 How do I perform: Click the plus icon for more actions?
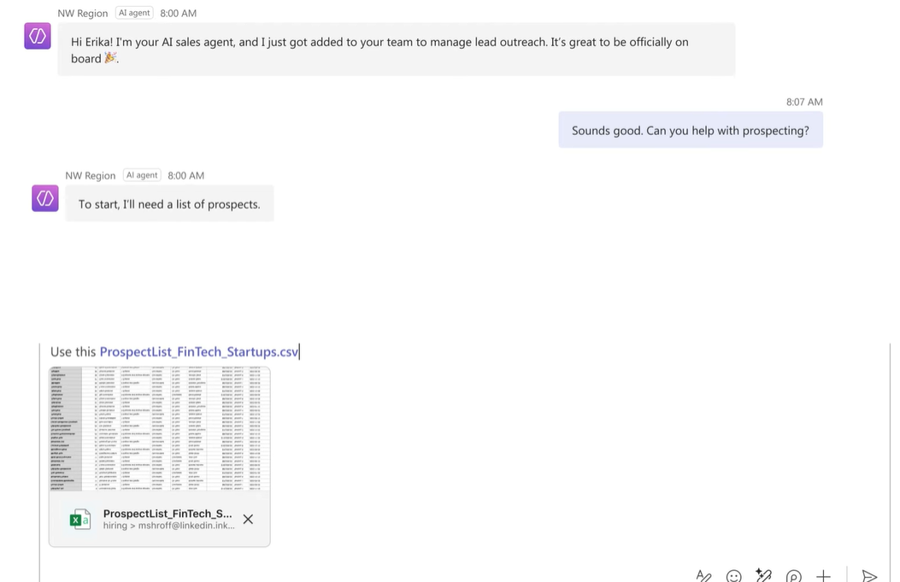(823, 576)
